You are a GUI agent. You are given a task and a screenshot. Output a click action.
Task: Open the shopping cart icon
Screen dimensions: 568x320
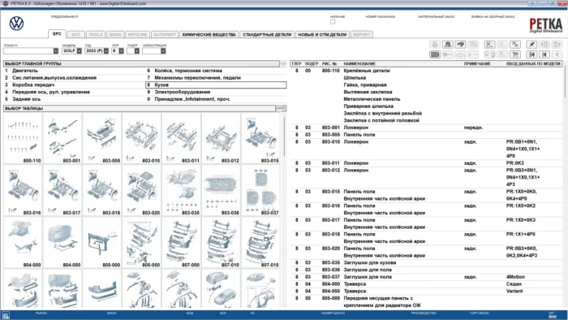(515, 54)
